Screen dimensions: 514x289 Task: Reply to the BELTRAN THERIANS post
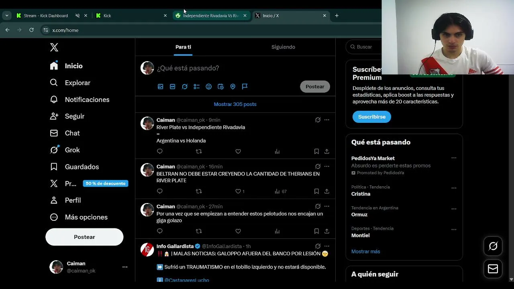(x=160, y=191)
